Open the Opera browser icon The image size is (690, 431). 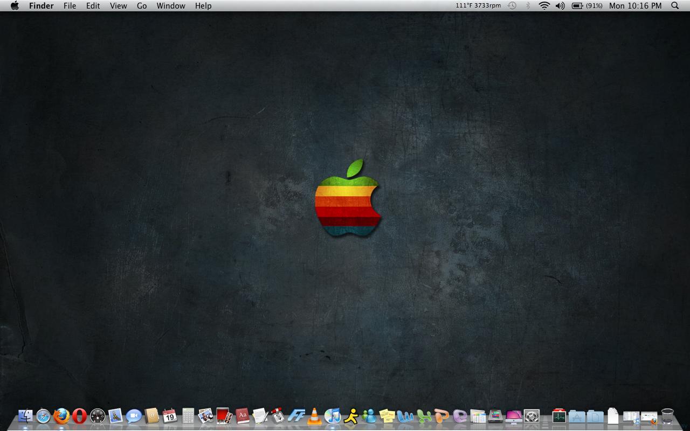pos(79,416)
